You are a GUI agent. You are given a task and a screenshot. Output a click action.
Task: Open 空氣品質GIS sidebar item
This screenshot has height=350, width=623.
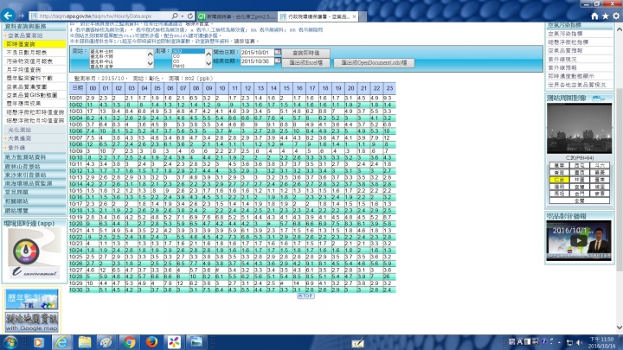point(34,95)
